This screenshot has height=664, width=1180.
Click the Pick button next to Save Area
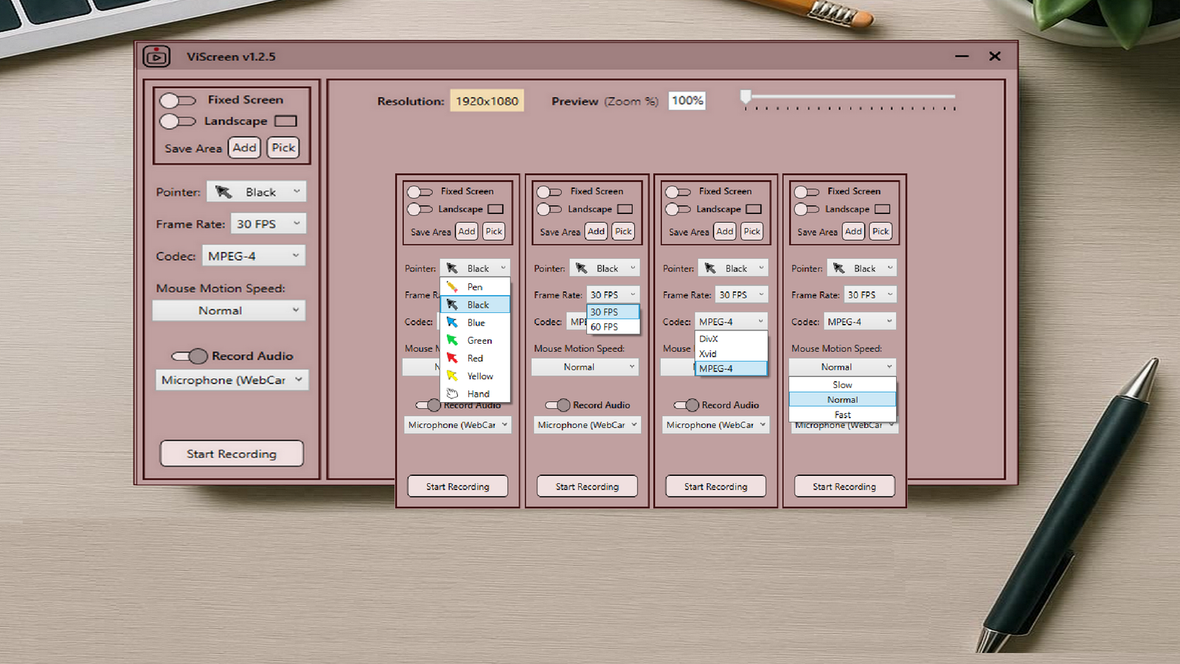tap(282, 148)
